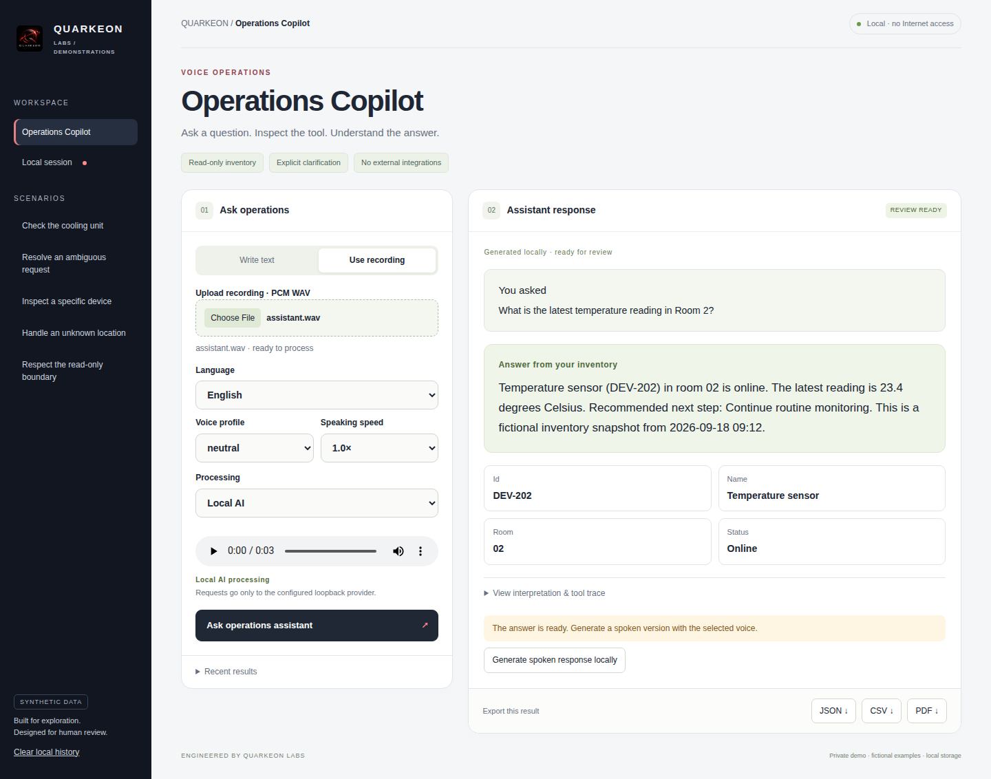Screen dimensions: 991x779
Task: Click the SYNTHETIC DATA badge
Action: [51, 702]
